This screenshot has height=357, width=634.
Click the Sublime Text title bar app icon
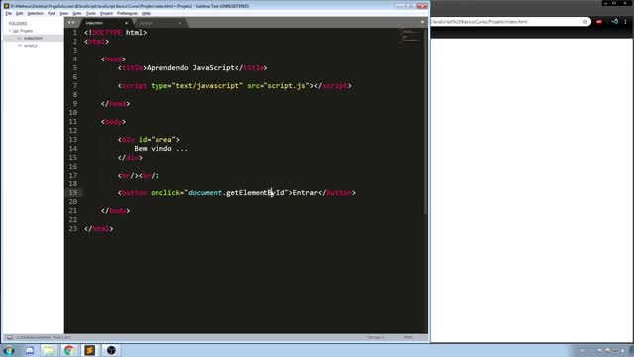pyautogui.click(x=6, y=6)
